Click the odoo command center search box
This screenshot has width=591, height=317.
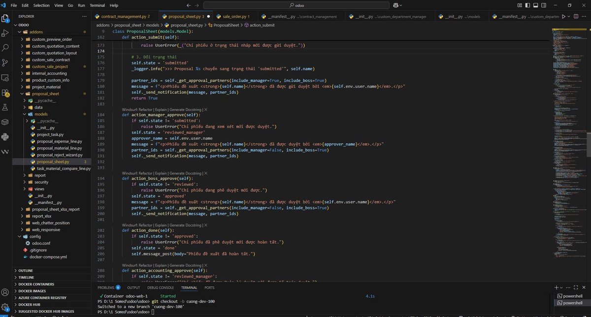tap(295, 5)
